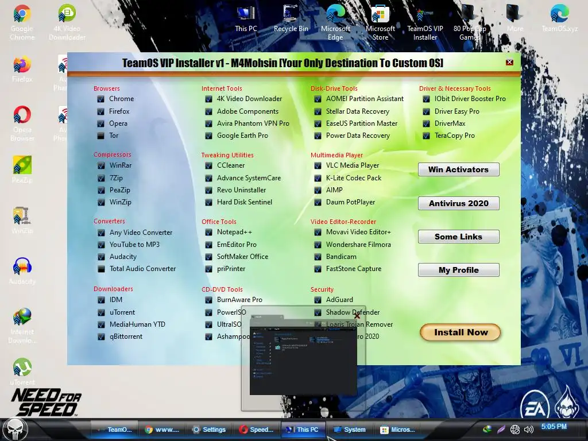Open the TeamOS VIP Installer desktop icon

pos(425,22)
